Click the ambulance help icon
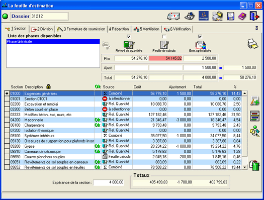This screenshot has width=264, height=200. (173, 16)
